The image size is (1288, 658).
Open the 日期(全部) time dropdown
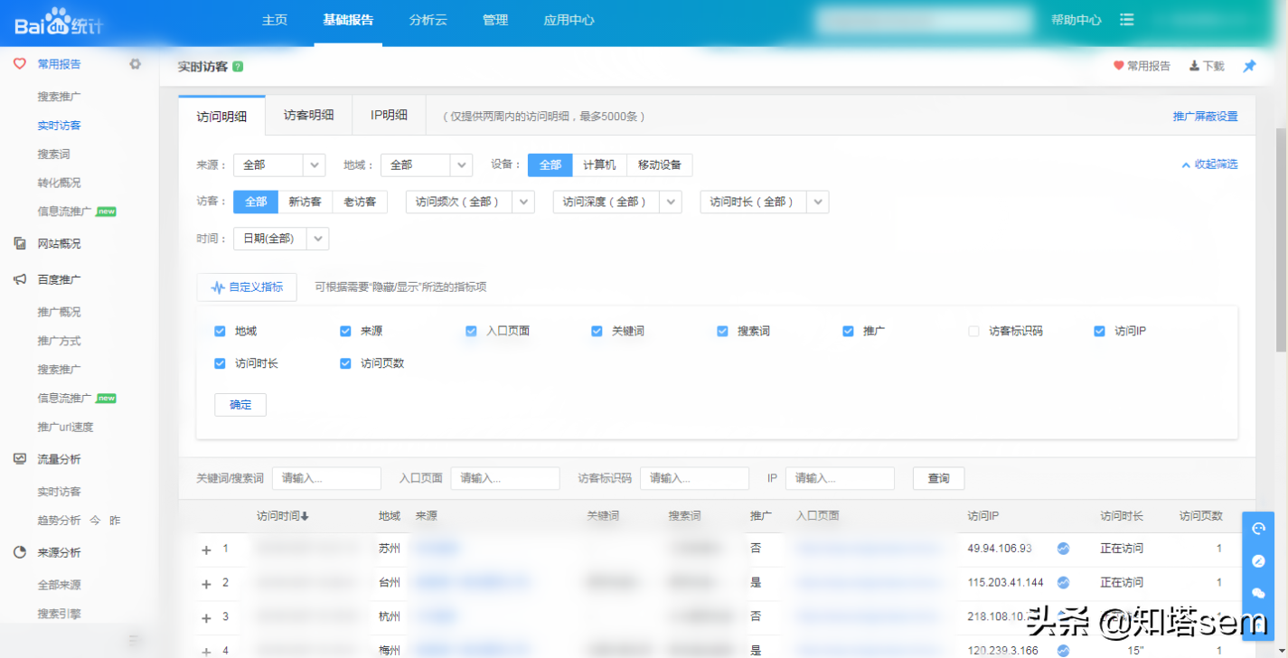coord(281,239)
